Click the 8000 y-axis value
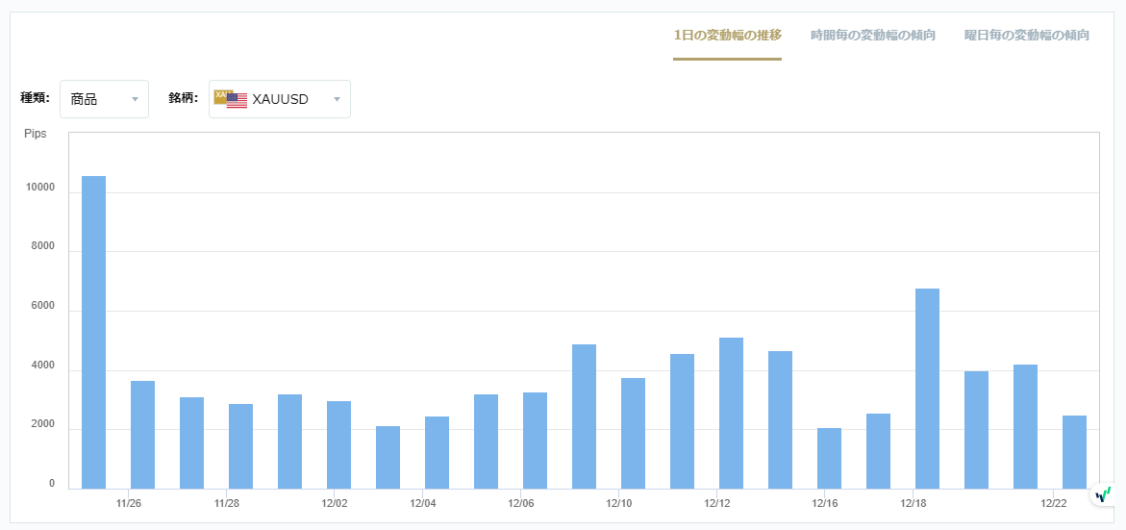This screenshot has width=1126, height=530. pos(43,246)
